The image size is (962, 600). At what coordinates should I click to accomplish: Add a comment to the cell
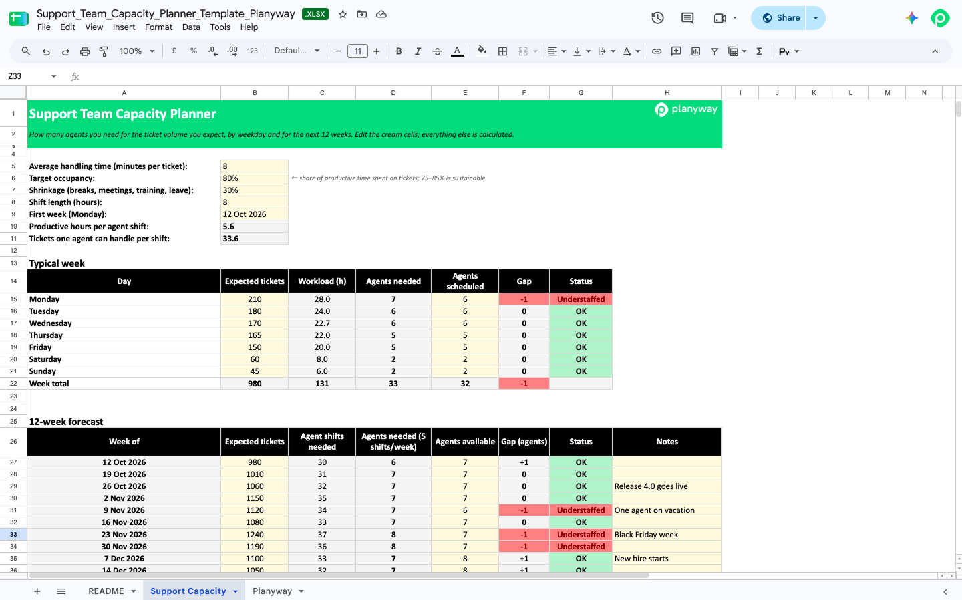coord(676,51)
